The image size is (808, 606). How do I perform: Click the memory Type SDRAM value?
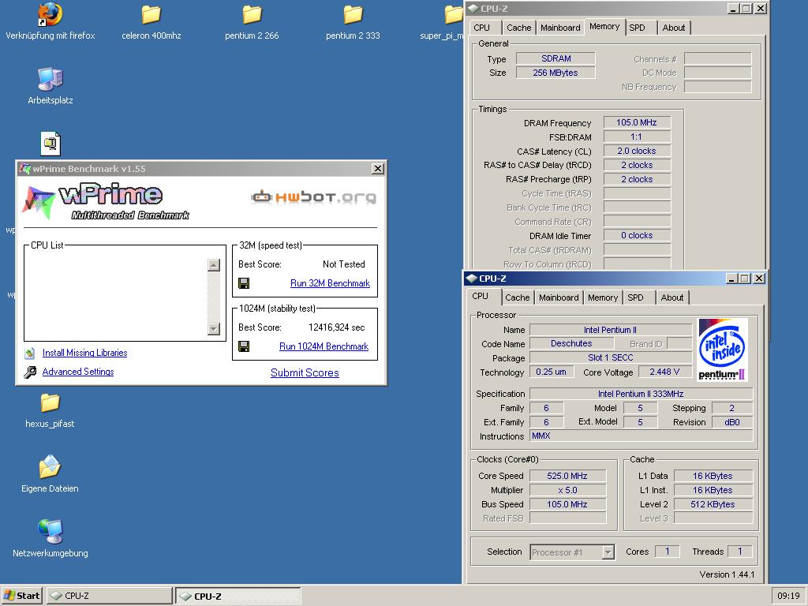pos(555,58)
